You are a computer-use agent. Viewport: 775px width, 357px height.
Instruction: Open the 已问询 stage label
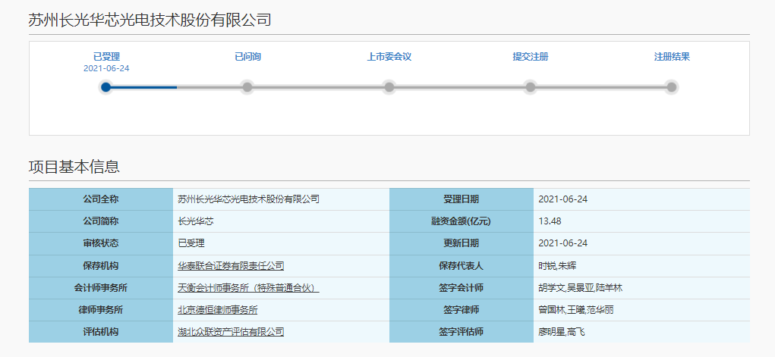pos(247,57)
